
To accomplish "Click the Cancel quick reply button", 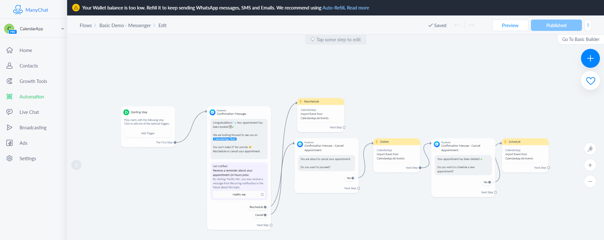I will click(260, 215).
